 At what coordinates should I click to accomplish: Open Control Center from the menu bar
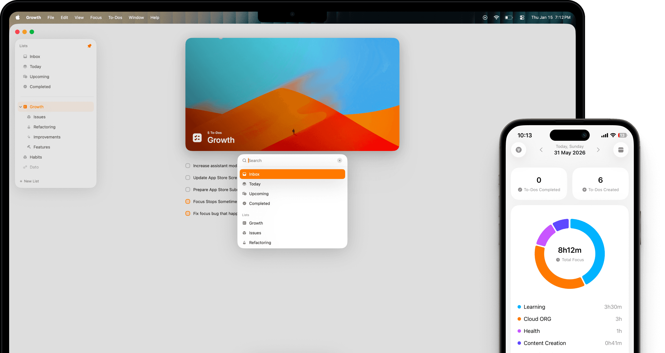point(522,17)
